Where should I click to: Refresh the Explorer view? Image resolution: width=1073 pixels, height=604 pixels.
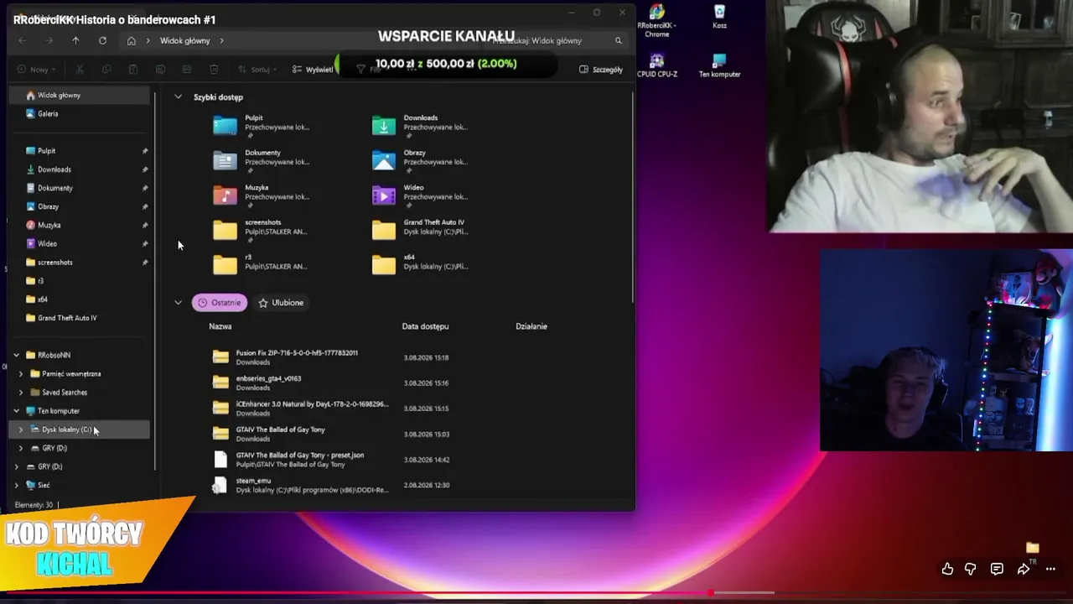point(102,40)
